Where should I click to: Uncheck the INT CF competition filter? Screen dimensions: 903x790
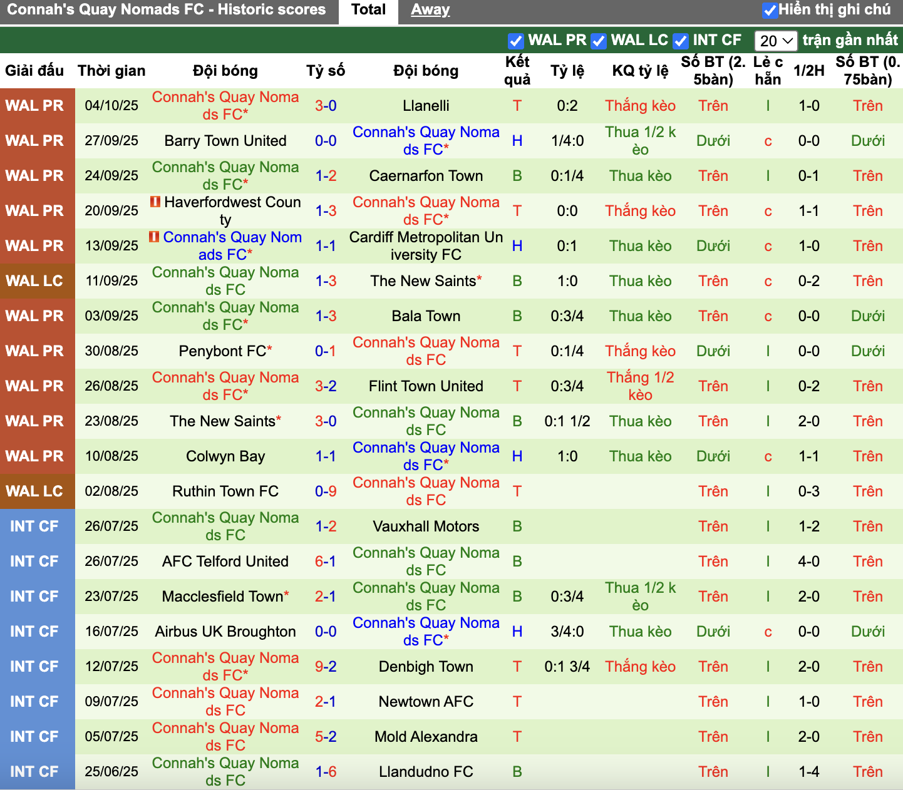click(x=681, y=41)
